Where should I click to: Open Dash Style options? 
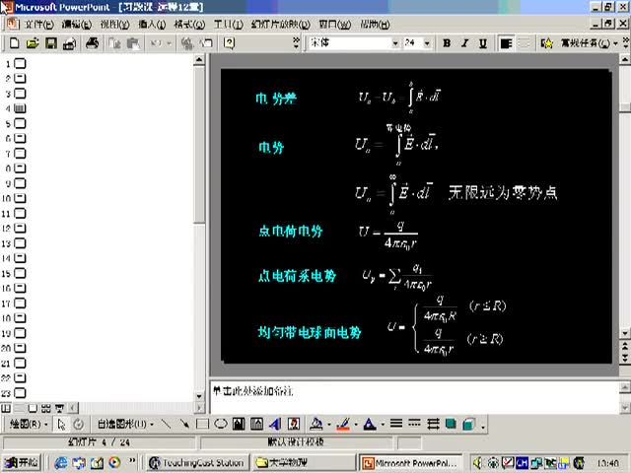tap(414, 424)
